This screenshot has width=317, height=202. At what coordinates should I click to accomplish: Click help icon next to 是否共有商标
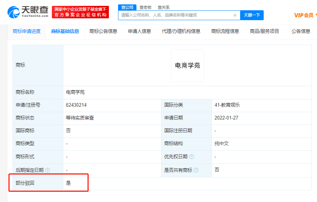(196, 170)
